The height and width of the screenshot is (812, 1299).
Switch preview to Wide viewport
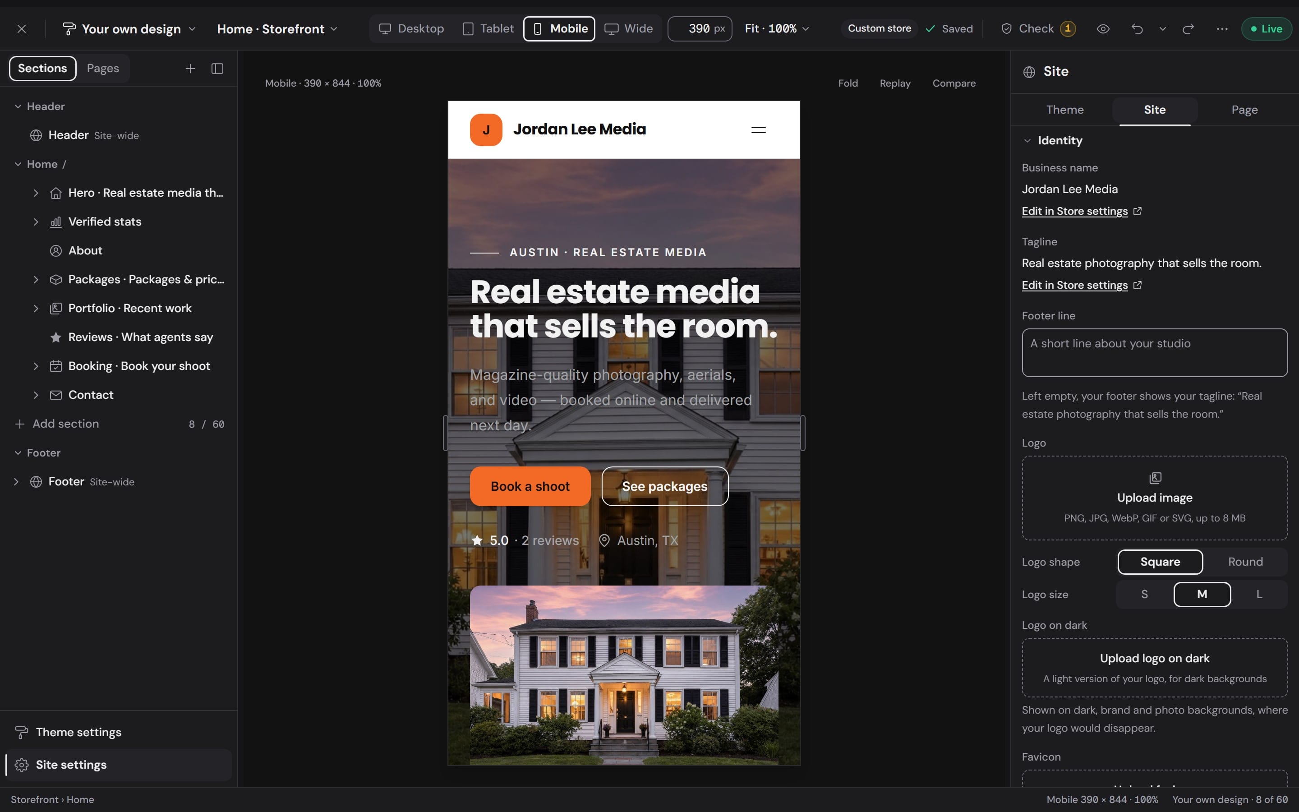tap(629, 29)
